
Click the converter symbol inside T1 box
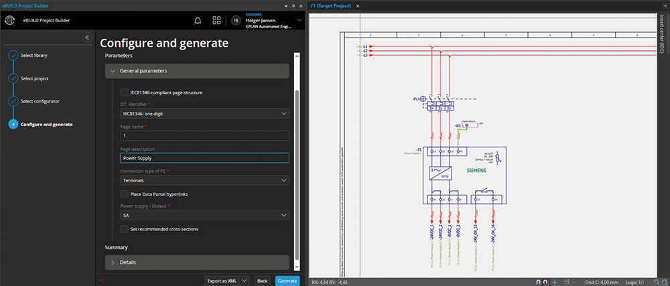[440, 173]
